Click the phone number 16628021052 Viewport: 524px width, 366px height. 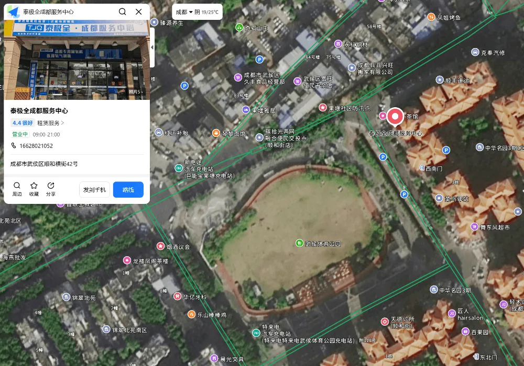tap(36, 146)
